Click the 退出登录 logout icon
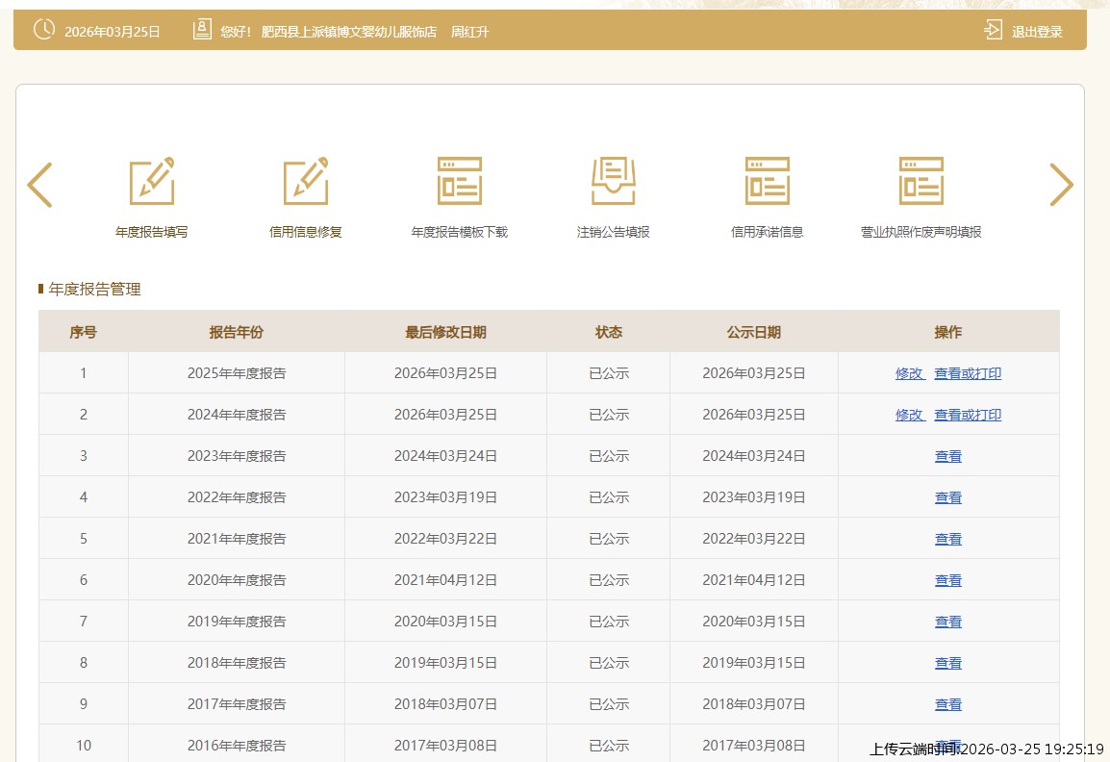This screenshot has height=762, width=1110. 993,31
